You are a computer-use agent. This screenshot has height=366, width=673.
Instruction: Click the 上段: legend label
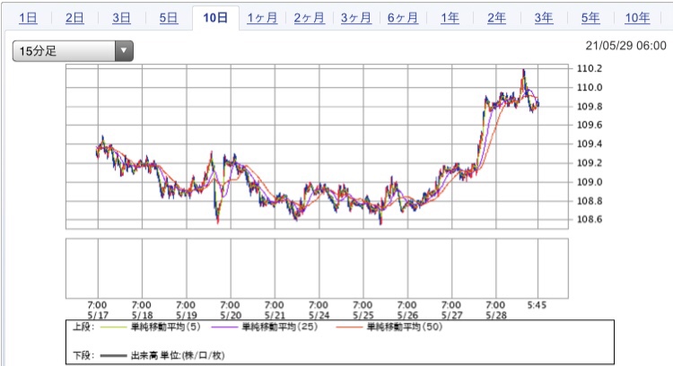pos(83,327)
